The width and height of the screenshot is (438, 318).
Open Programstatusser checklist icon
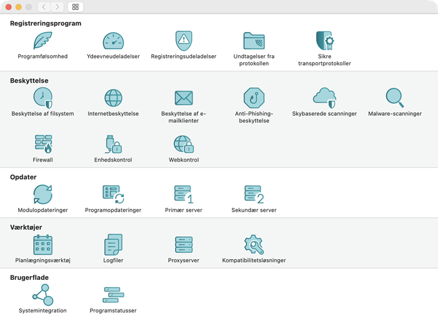[x=113, y=295]
